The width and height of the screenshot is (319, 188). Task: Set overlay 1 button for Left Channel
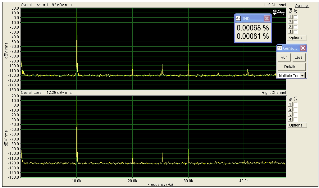coord(290,17)
